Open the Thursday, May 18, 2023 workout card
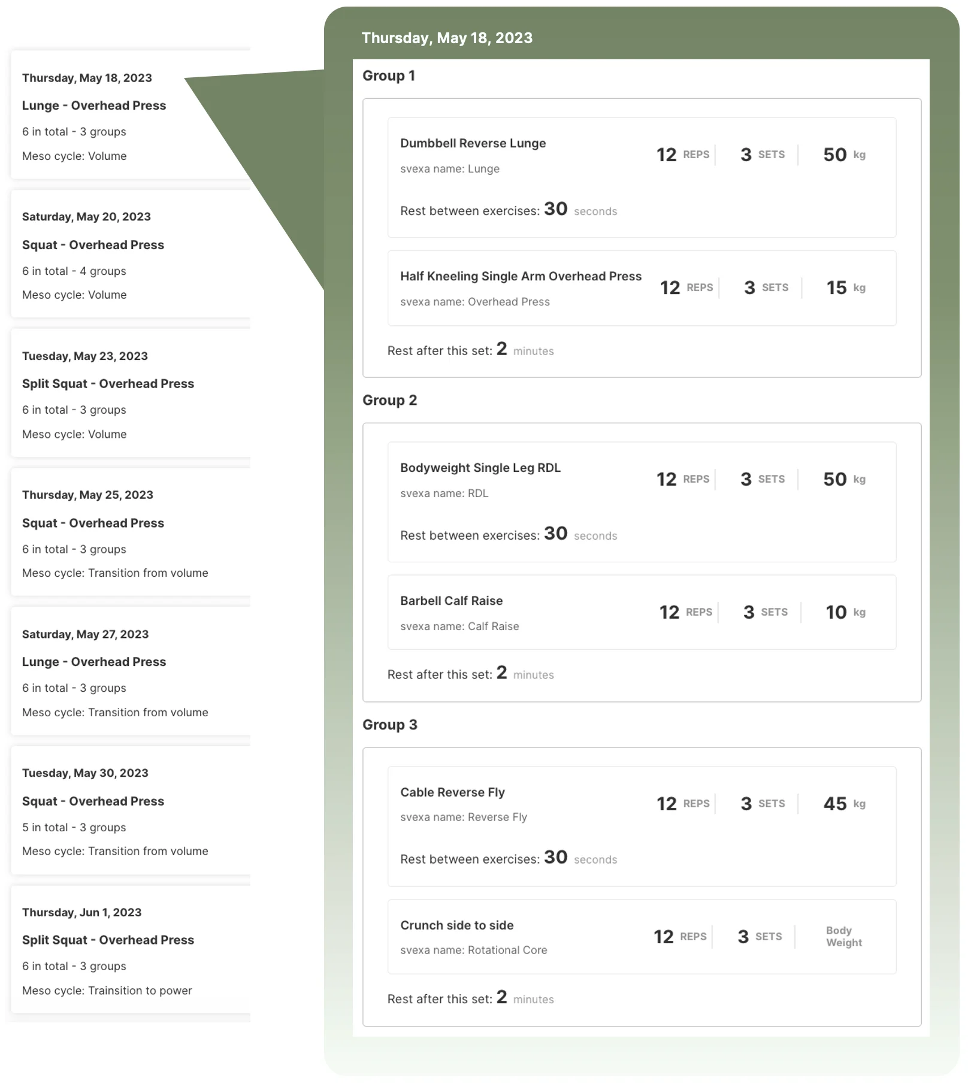This screenshot has width=968, height=1090. click(x=120, y=115)
